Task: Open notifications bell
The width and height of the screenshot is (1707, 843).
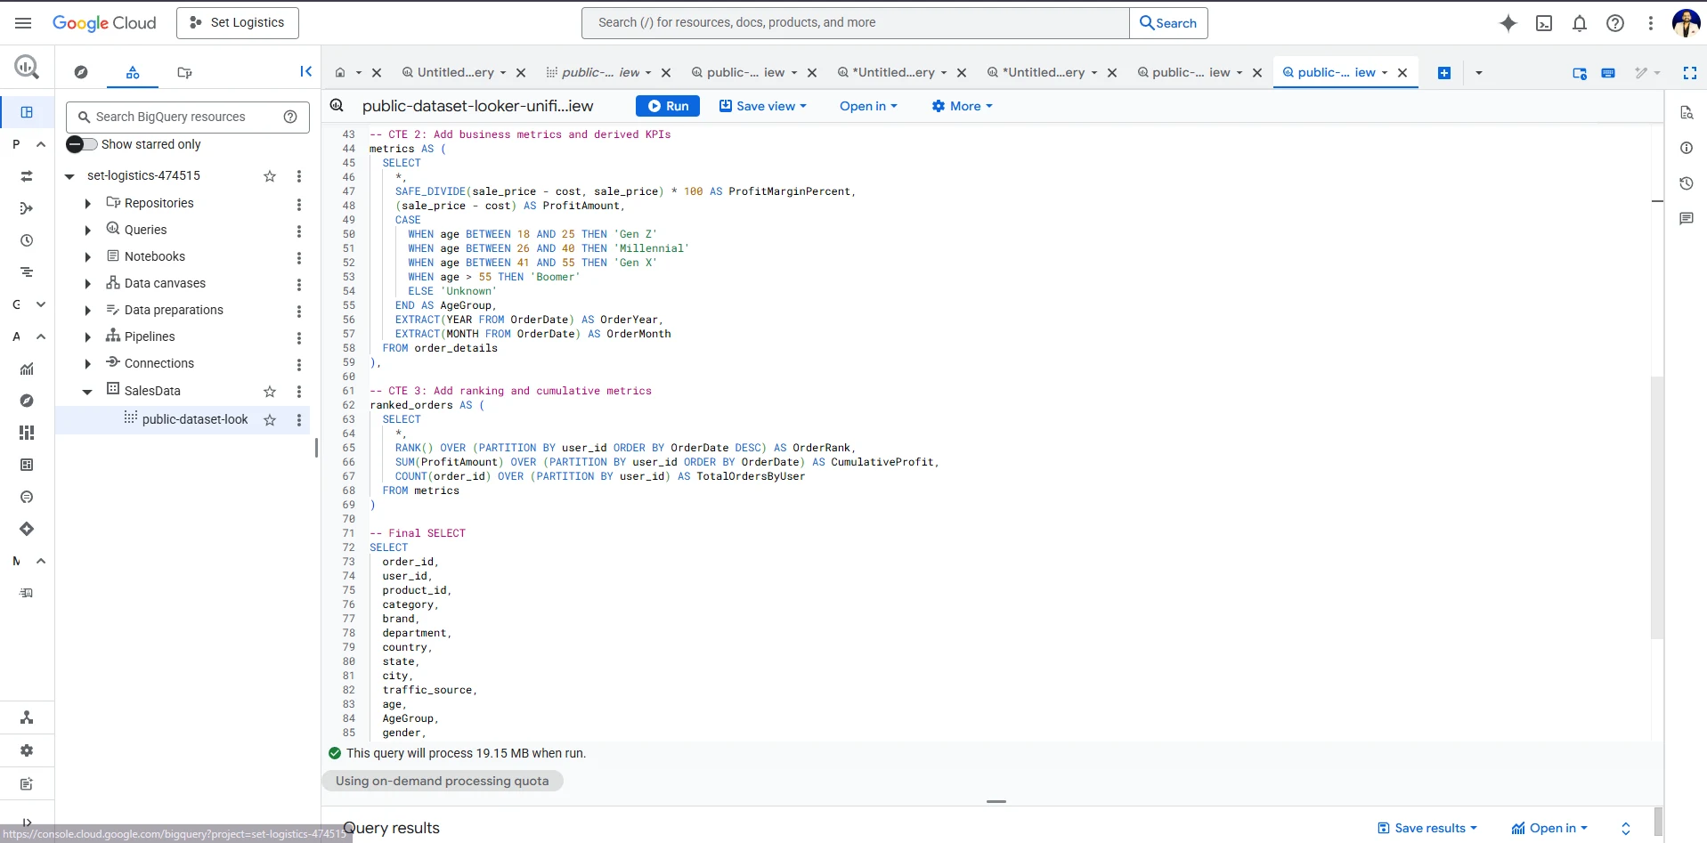Action: tap(1580, 23)
